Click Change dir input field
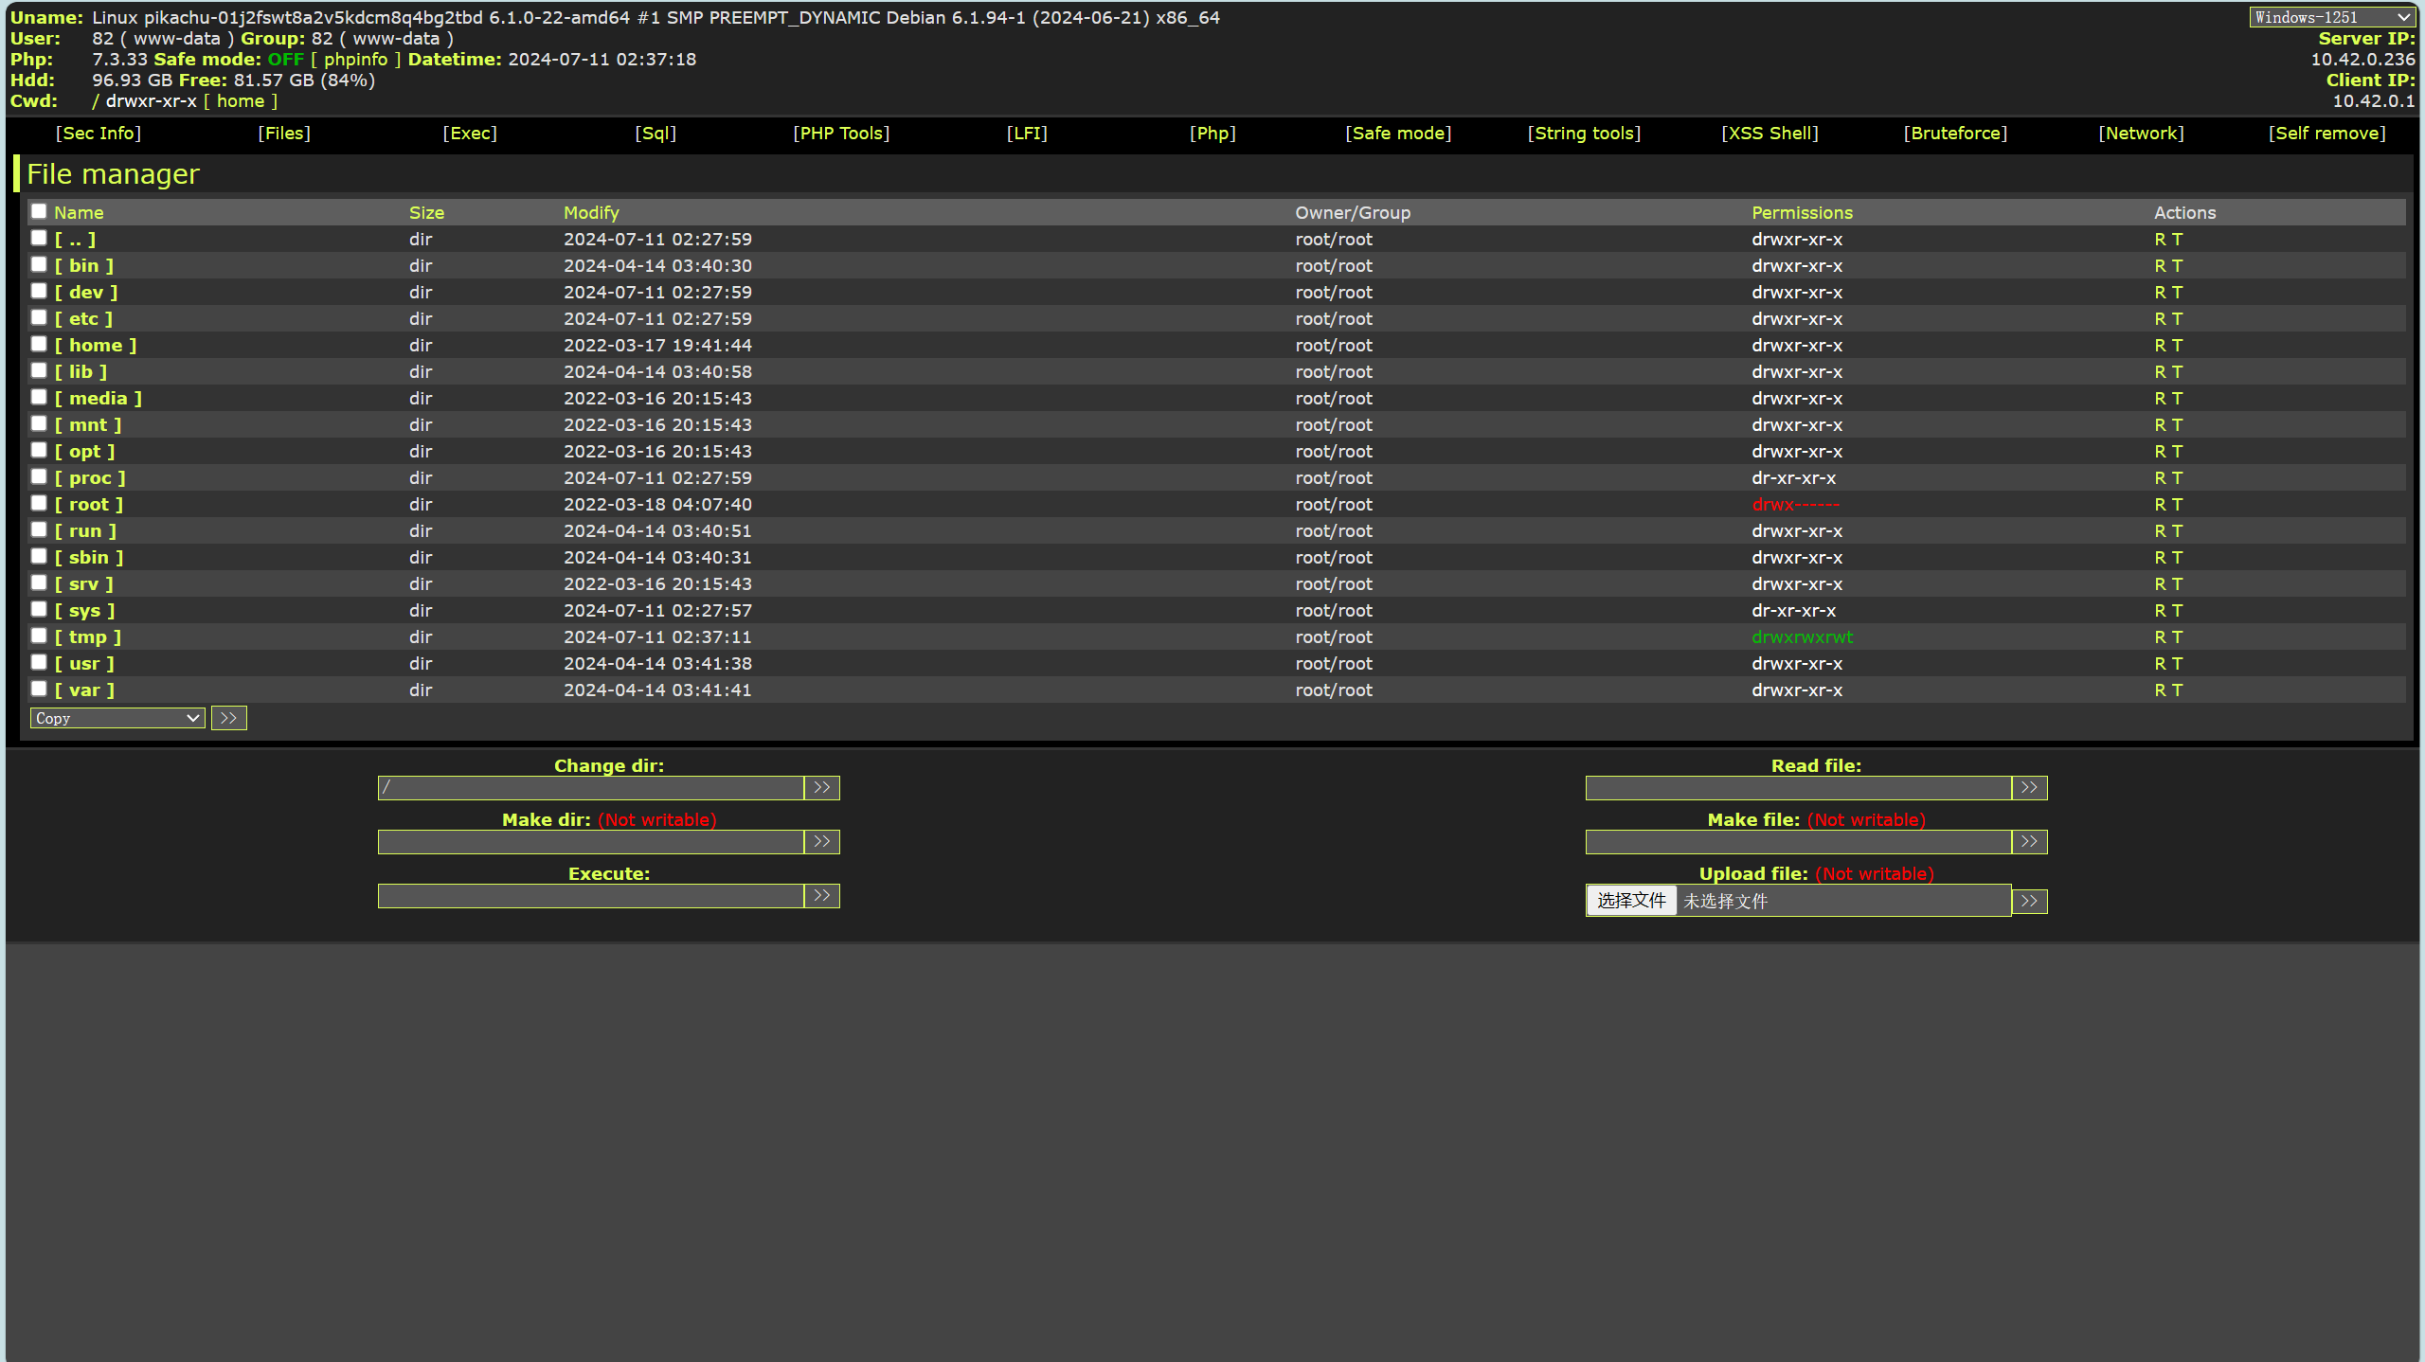The width and height of the screenshot is (2425, 1362). click(589, 788)
